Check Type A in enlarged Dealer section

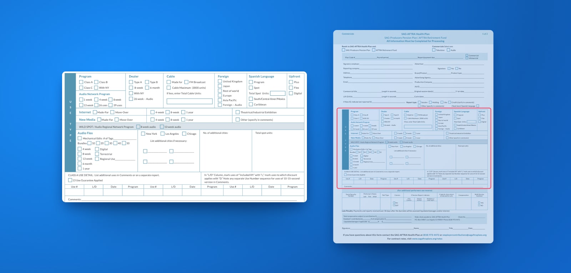pos(131,82)
